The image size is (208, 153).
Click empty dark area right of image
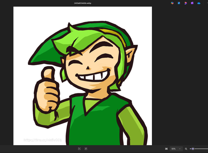click(179, 79)
